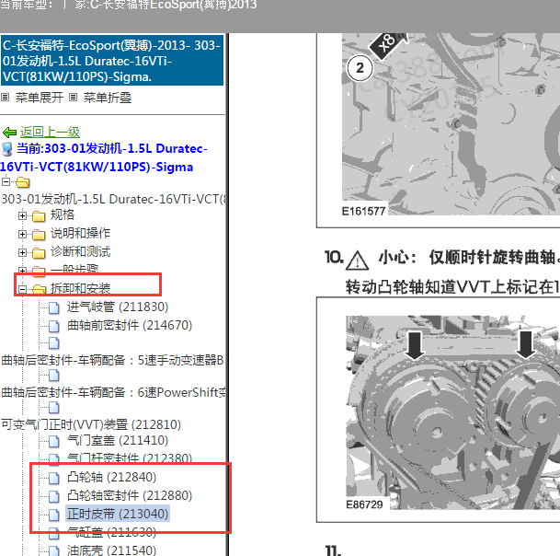
Task: Open 曲轴后密封件 5速手动变速器 entry
Action: (112, 360)
